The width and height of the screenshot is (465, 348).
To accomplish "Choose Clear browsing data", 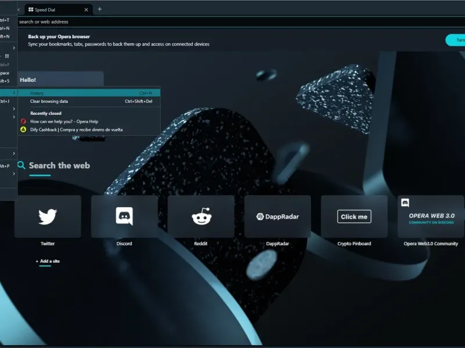I will (90, 101).
